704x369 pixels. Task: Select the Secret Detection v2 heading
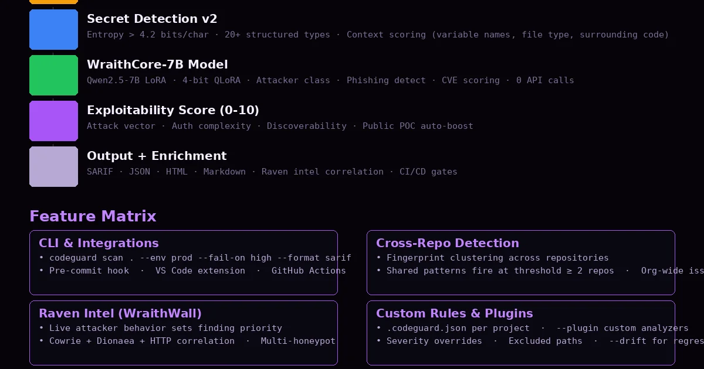click(x=152, y=19)
